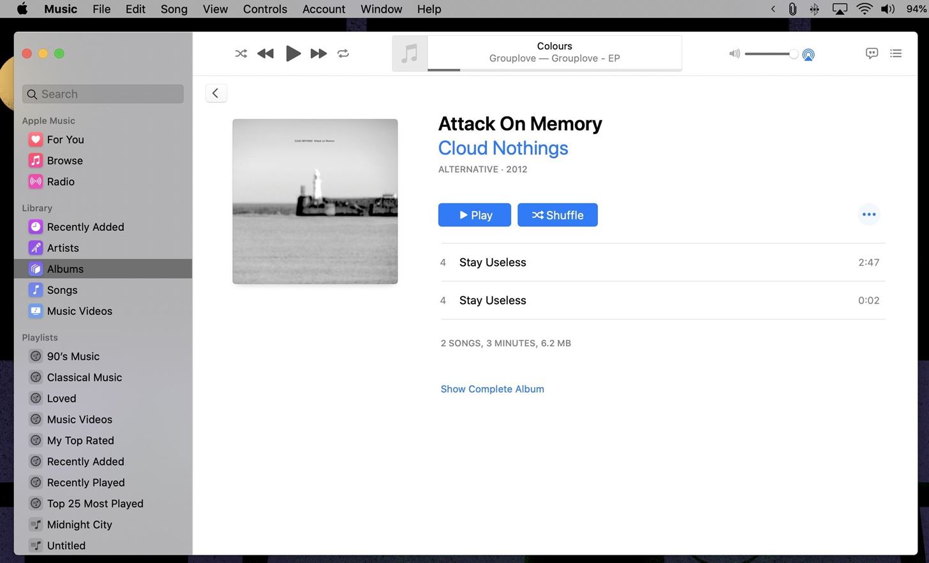This screenshot has height=563, width=929.
Task: Toggle repeat mode
Action: [x=343, y=54]
